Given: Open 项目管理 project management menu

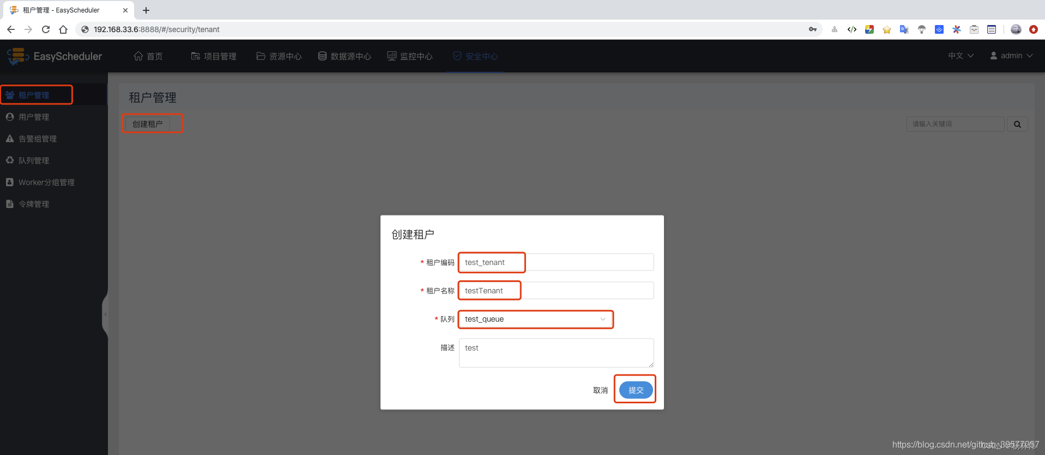Looking at the screenshot, I should [x=214, y=56].
